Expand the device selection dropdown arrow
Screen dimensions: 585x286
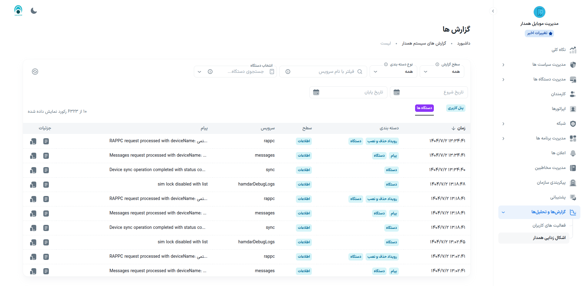[x=199, y=72]
